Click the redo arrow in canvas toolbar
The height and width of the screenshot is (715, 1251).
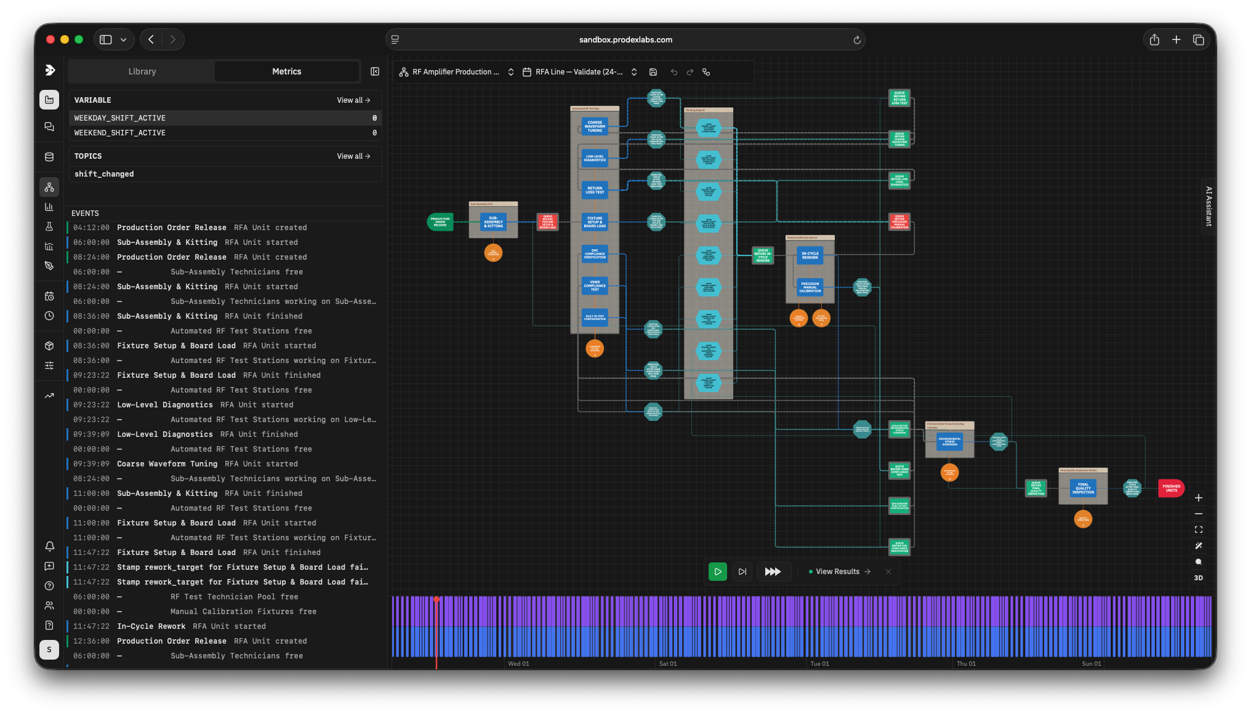[x=690, y=72]
